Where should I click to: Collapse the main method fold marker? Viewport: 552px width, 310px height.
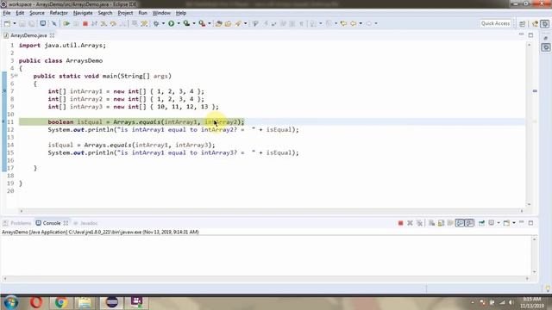(x=16, y=75)
